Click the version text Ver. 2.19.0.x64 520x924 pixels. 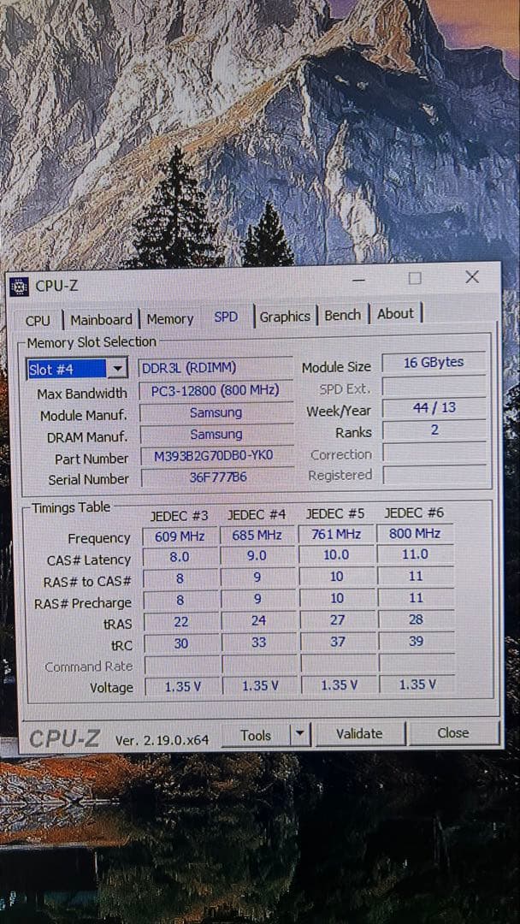coord(162,740)
